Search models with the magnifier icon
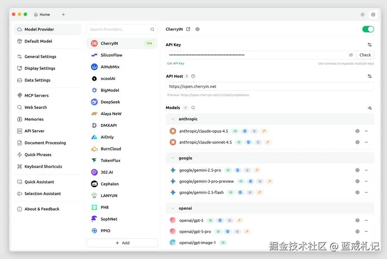 pyautogui.click(x=193, y=108)
